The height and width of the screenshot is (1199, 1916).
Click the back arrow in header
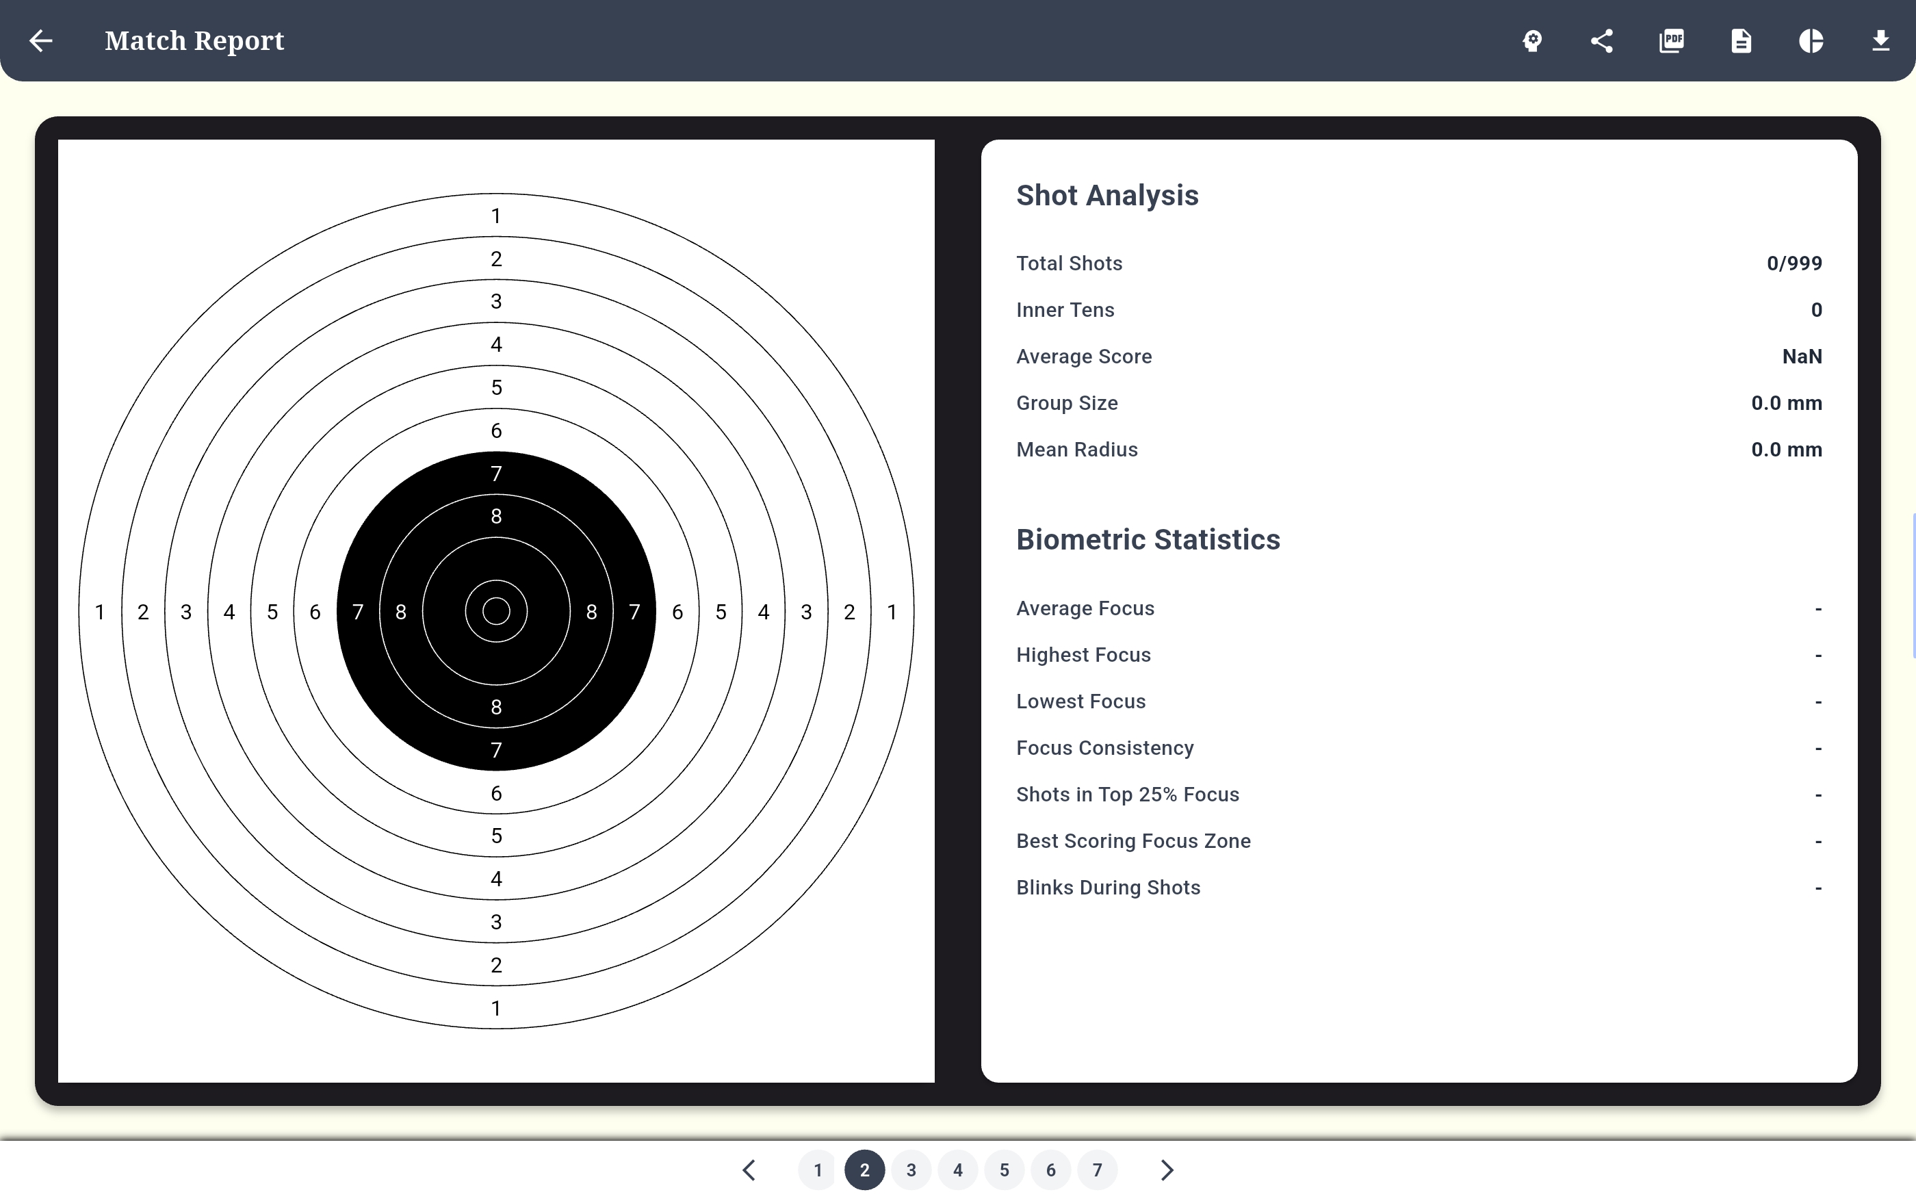click(x=40, y=40)
